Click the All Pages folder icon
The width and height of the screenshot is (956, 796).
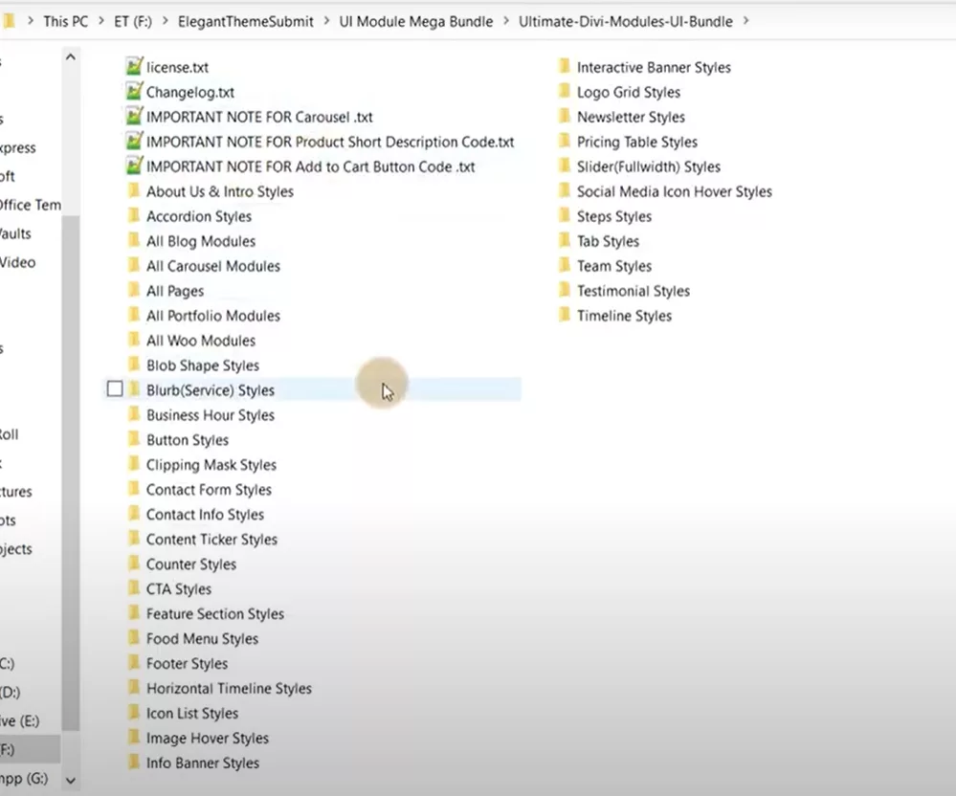(134, 290)
